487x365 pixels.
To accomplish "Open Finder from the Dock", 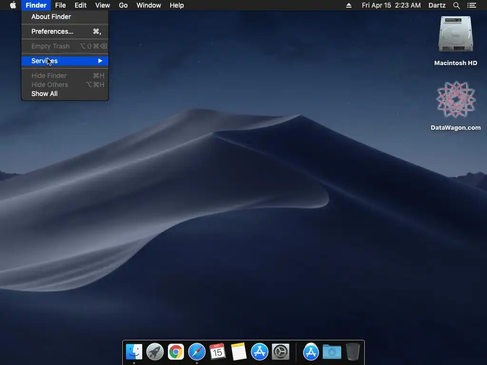I will pos(134,352).
